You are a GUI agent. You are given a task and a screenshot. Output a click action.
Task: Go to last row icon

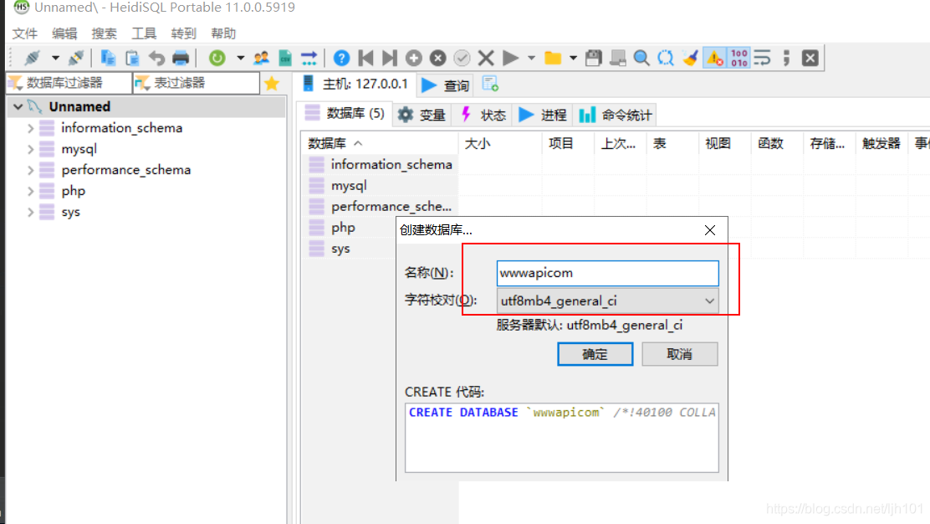pyautogui.click(x=390, y=58)
